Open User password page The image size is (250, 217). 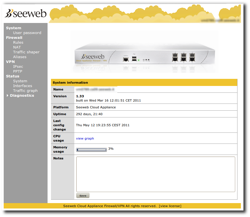tap(27, 33)
